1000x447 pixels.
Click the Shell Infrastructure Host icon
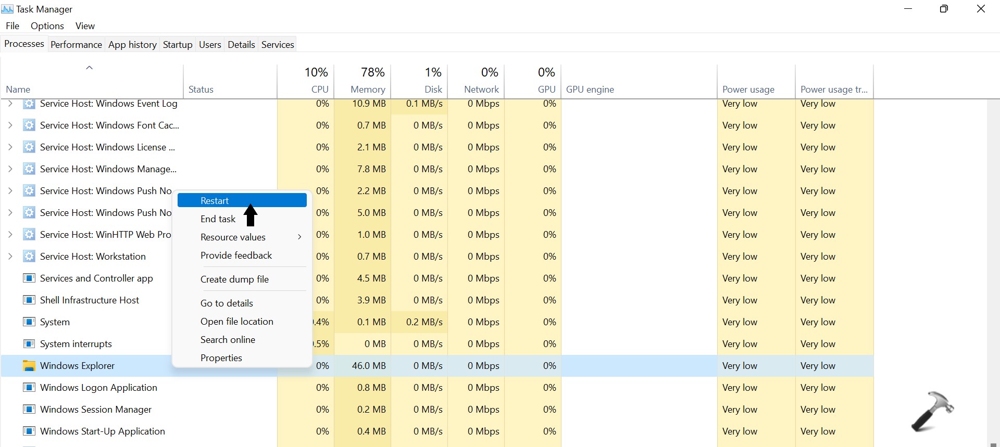(x=29, y=300)
